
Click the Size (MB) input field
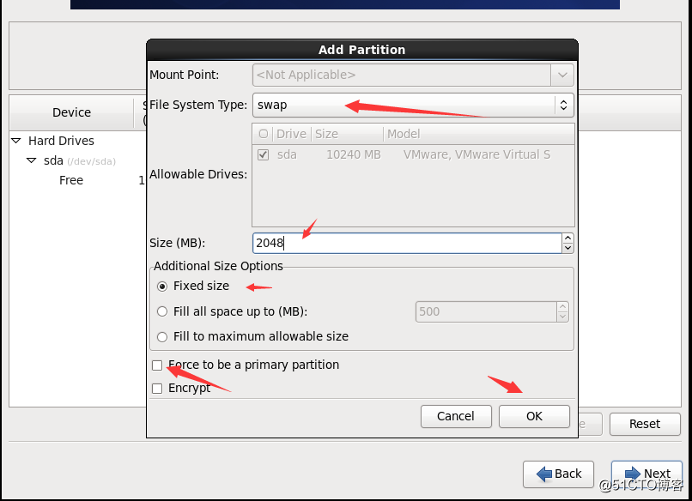(407, 243)
